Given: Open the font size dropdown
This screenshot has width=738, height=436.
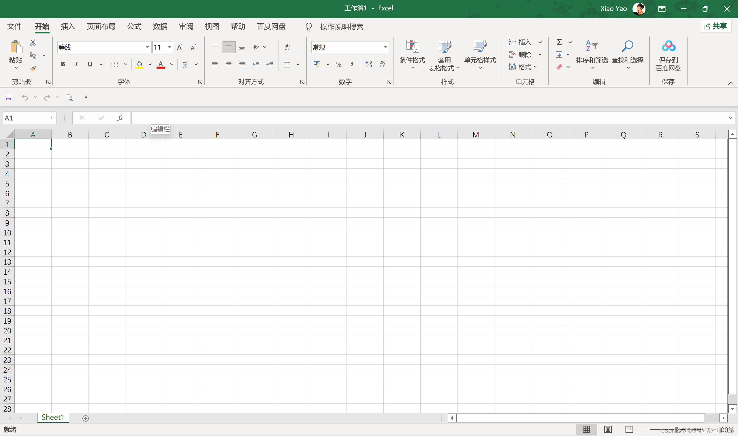Looking at the screenshot, I should pyautogui.click(x=169, y=47).
